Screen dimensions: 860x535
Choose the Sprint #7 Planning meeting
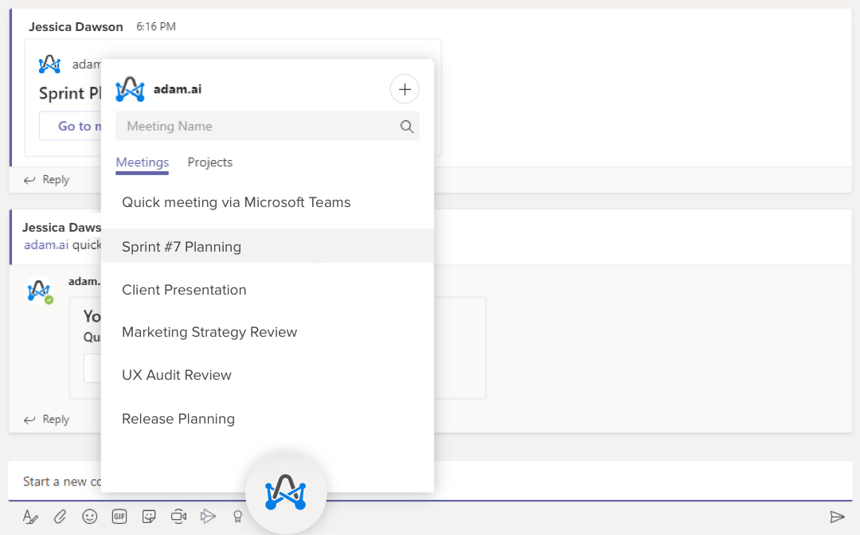click(x=268, y=246)
